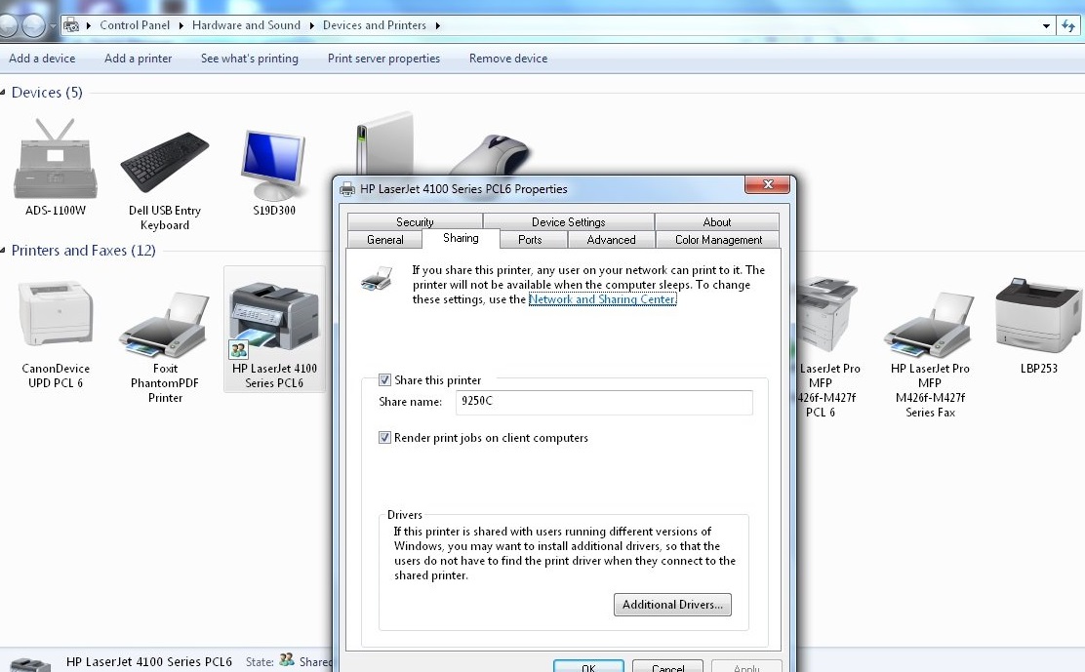The width and height of the screenshot is (1085, 672).
Task: Select the ADS-1100W scanner device icon
Action: (x=56, y=160)
